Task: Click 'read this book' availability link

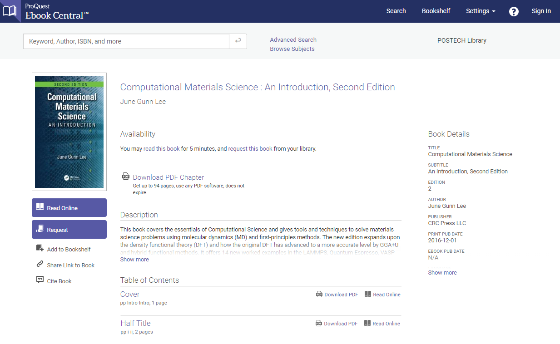Action: (x=162, y=148)
